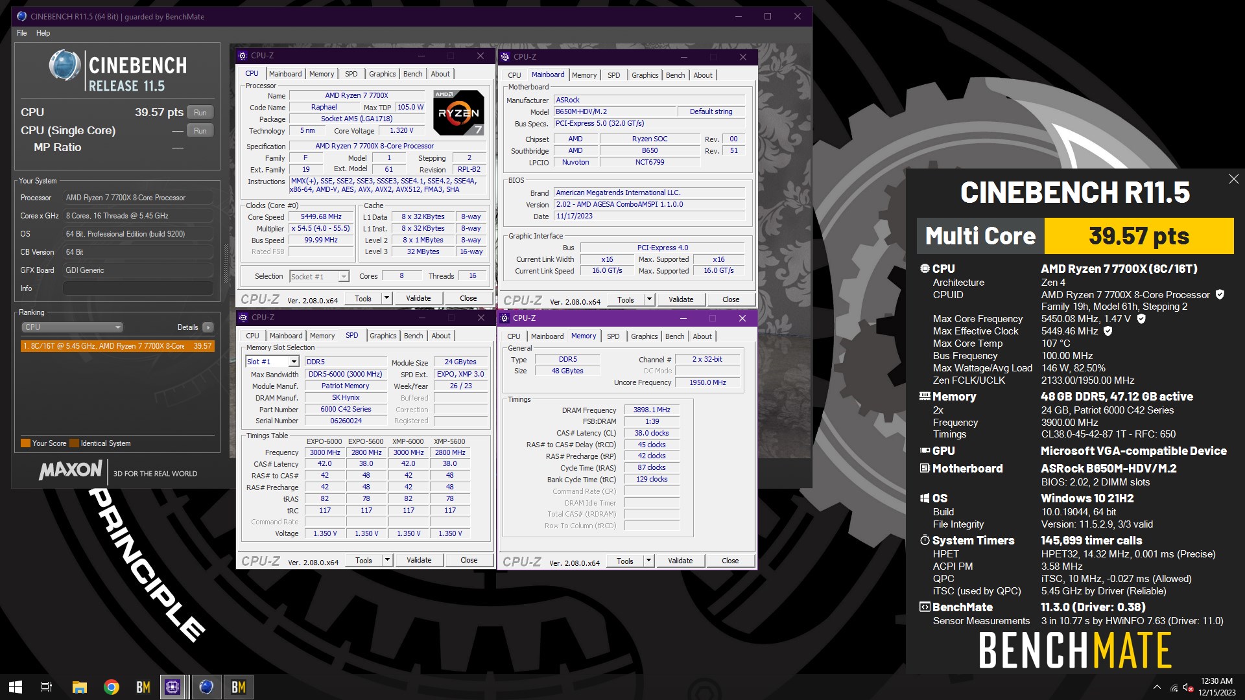Click the ASRock manufacturer field

[649, 100]
